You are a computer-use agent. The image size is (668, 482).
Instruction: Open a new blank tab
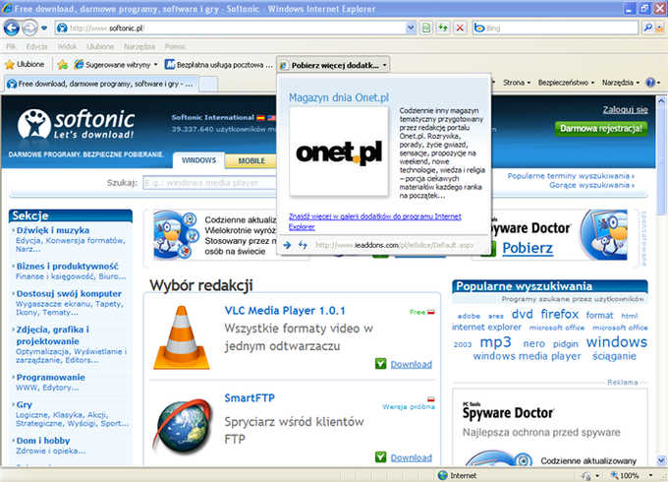click(208, 84)
